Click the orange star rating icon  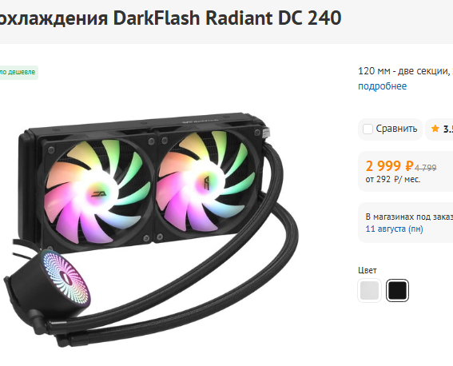click(x=435, y=129)
